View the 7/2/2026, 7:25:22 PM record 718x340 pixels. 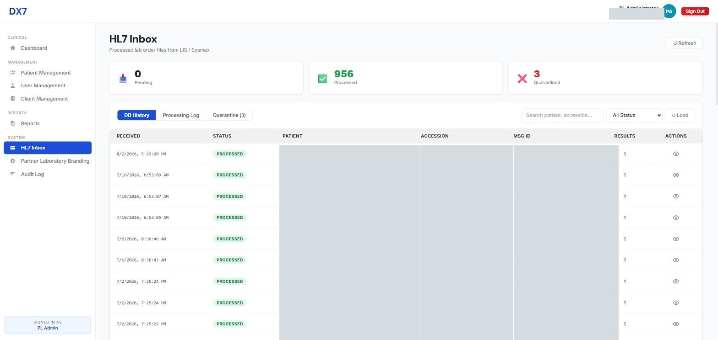tap(676, 324)
